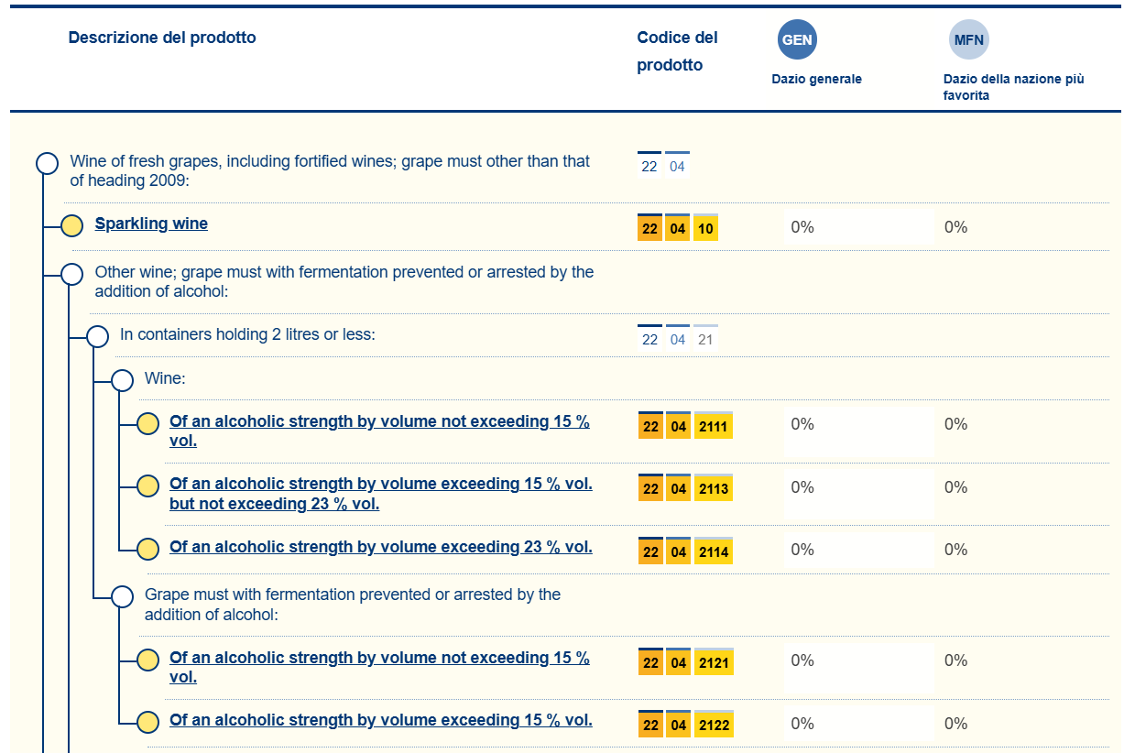1124x753 pixels.
Task: Open wine exceeding 23 % vol. link
Action: (380, 547)
